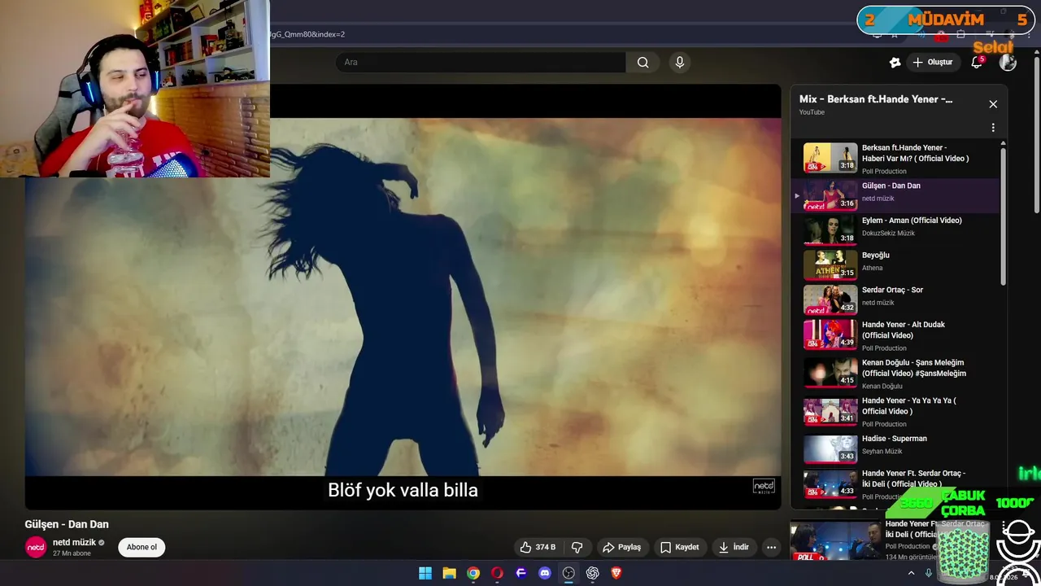Click the 27 Mn abone subscriber count
Screen dimensions: 1041x586
pos(72,553)
